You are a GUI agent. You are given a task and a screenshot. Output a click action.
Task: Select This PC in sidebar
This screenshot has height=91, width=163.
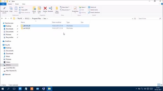pyautogui.click(x=7, y=45)
